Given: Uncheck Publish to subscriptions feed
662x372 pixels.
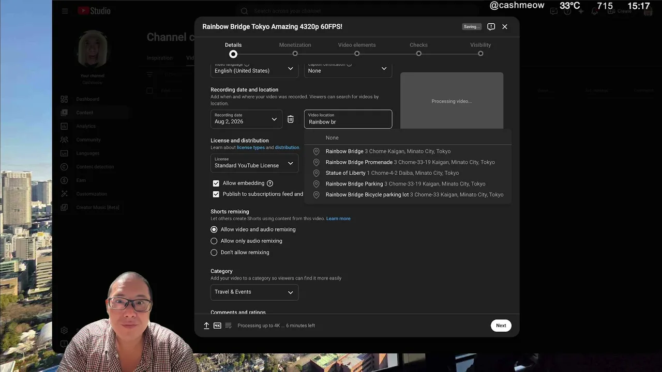Looking at the screenshot, I should click(216, 194).
